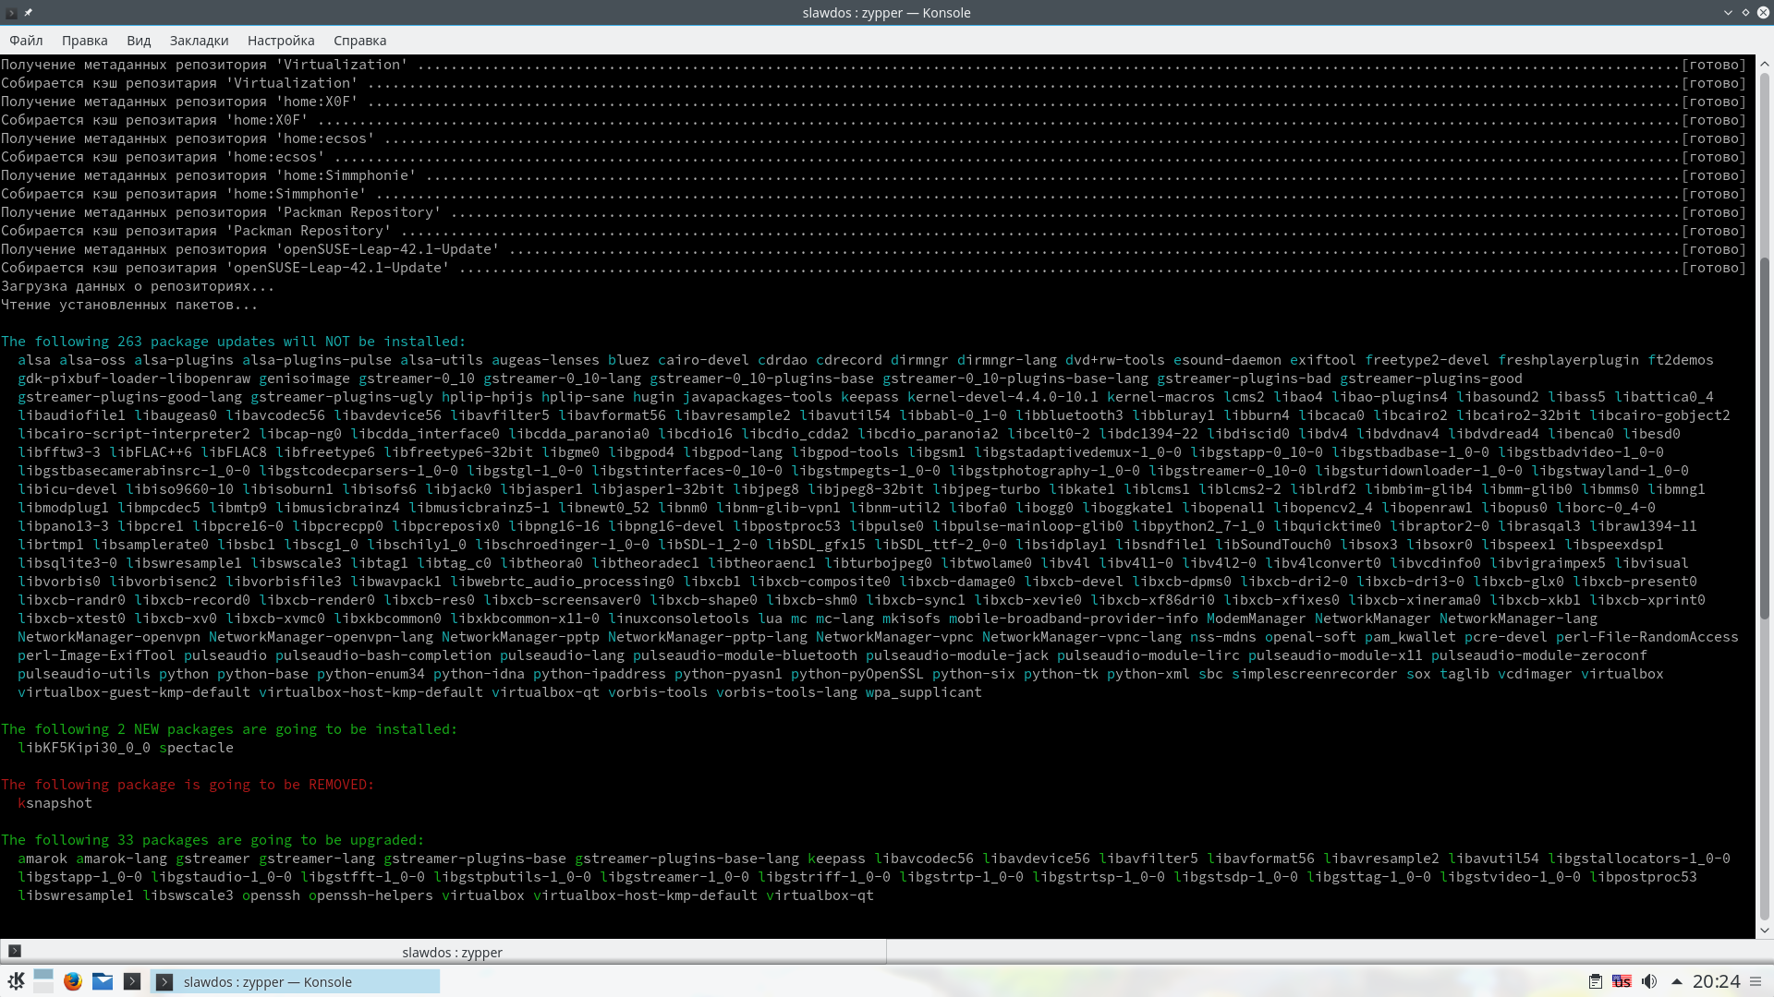The width and height of the screenshot is (1774, 997).
Task: Open the volume control tray icon
Action: pos(1649,981)
